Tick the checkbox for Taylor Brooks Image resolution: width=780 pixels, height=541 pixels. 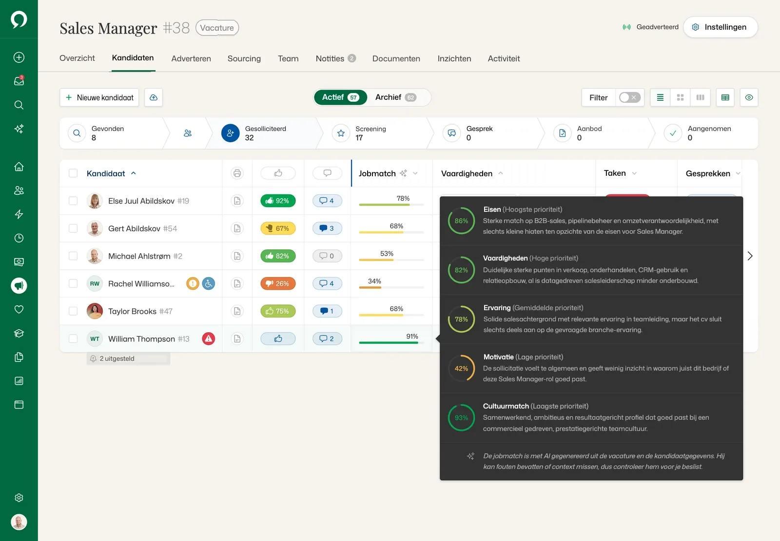pyautogui.click(x=73, y=311)
